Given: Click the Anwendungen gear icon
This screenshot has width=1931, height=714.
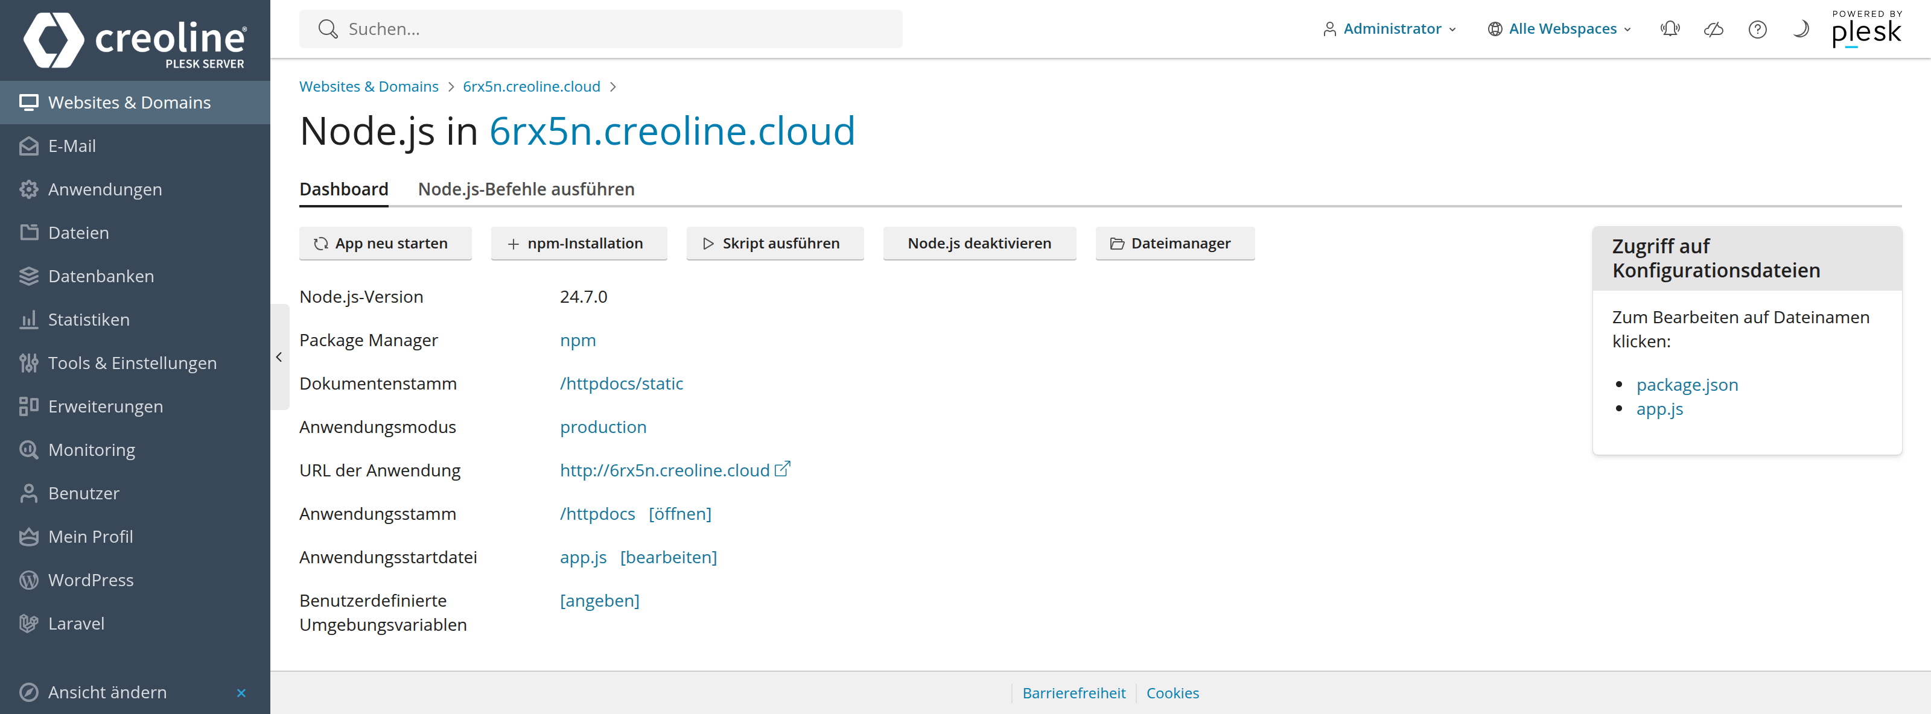Looking at the screenshot, I should click(x=28, y=189).
